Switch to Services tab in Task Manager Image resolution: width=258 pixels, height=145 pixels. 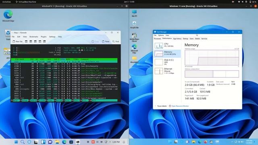(x=204, y=39)
